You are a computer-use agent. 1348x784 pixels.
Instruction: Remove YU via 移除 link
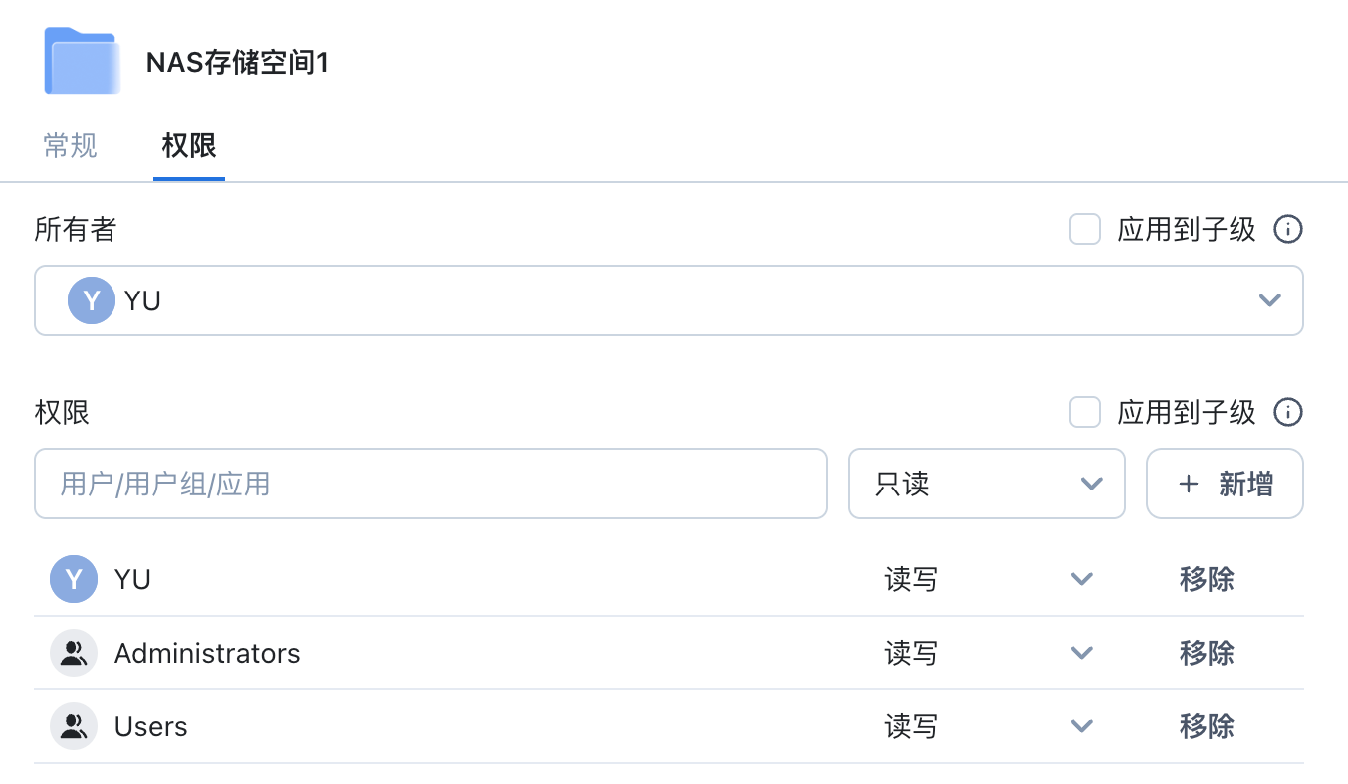coord(1207,579)
